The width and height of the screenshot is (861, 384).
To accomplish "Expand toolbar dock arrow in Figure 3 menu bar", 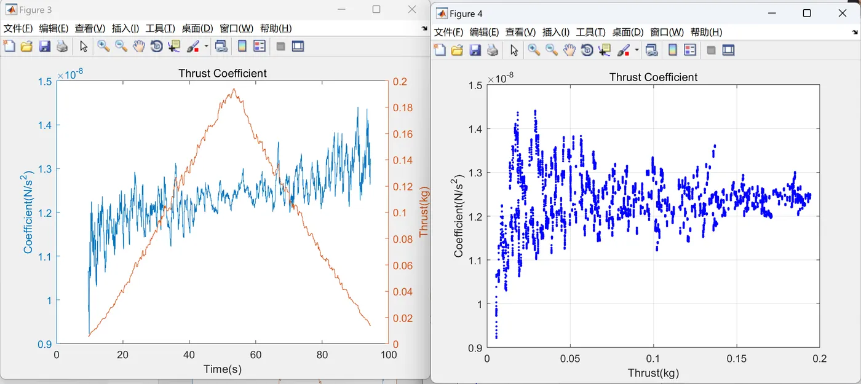I will [x=424, y=29].
